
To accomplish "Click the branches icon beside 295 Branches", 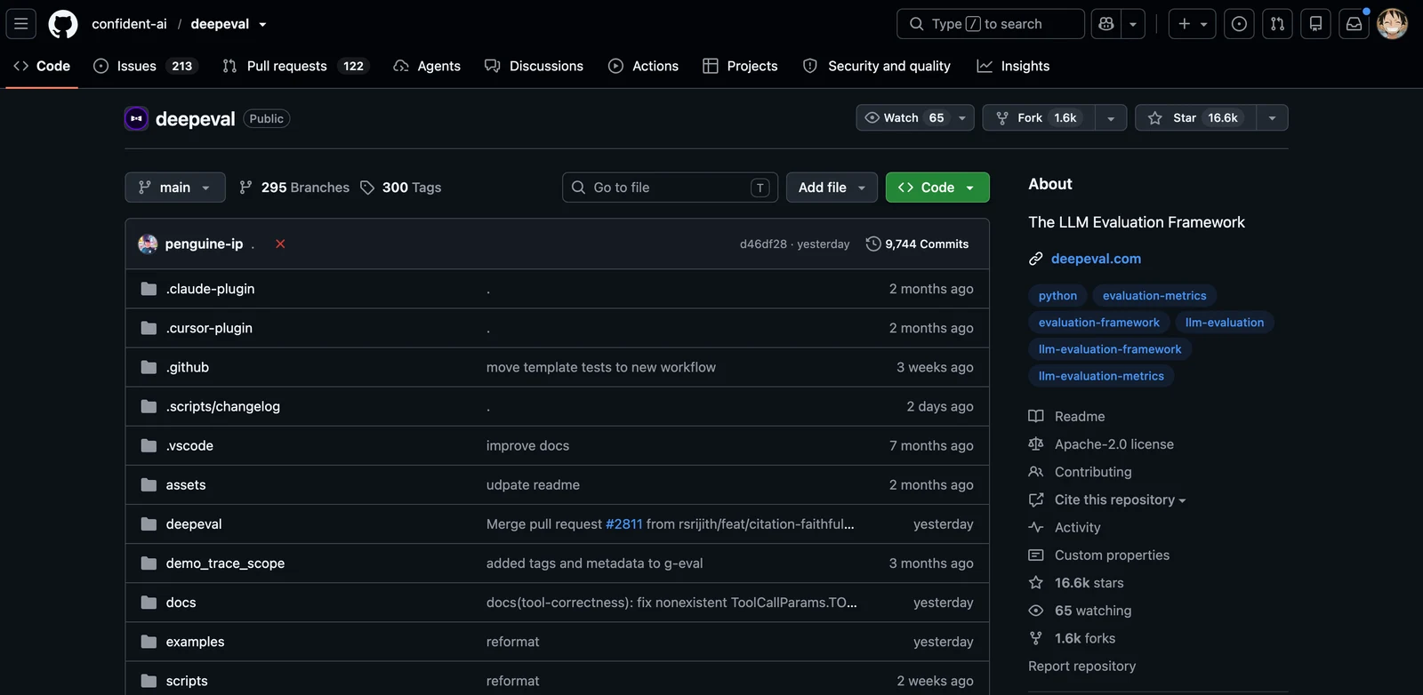I will coord(245,188).
